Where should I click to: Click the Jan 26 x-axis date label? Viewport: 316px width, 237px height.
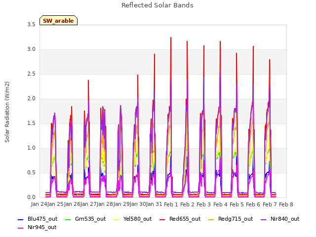72,204
